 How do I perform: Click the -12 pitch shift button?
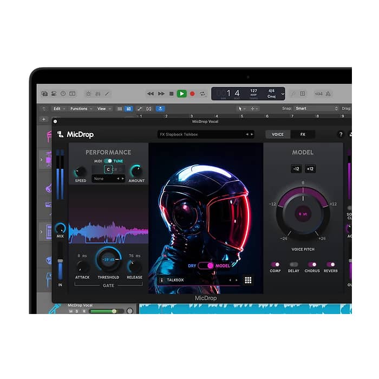coord(296,169)
